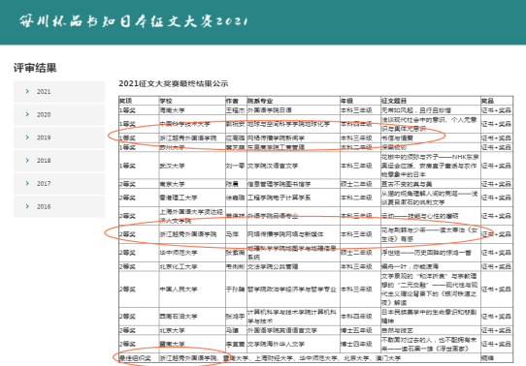This screenshot has width=526, height=366.
Task: Click the 2021征文大奖赛最终结果公示 title
Action: tap(174, 83)
